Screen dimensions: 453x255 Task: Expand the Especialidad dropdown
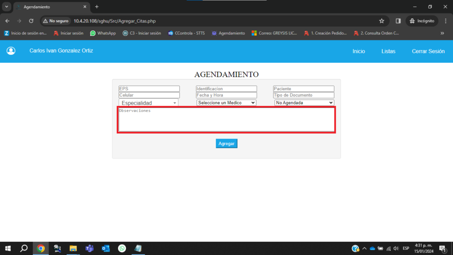pyautogui.click(x=149, y=103)
